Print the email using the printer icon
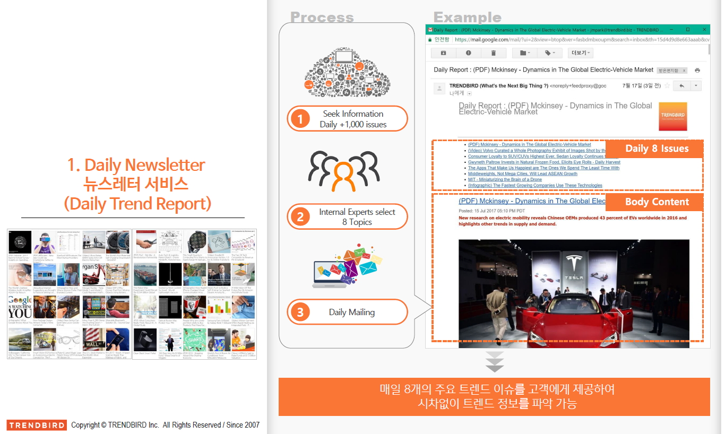The image size is (725, 434). tap(697, 71)
